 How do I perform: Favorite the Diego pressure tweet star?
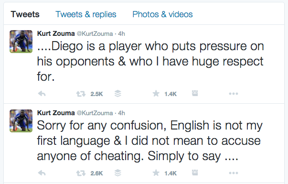pyautogui.click(x=156, y=94)
